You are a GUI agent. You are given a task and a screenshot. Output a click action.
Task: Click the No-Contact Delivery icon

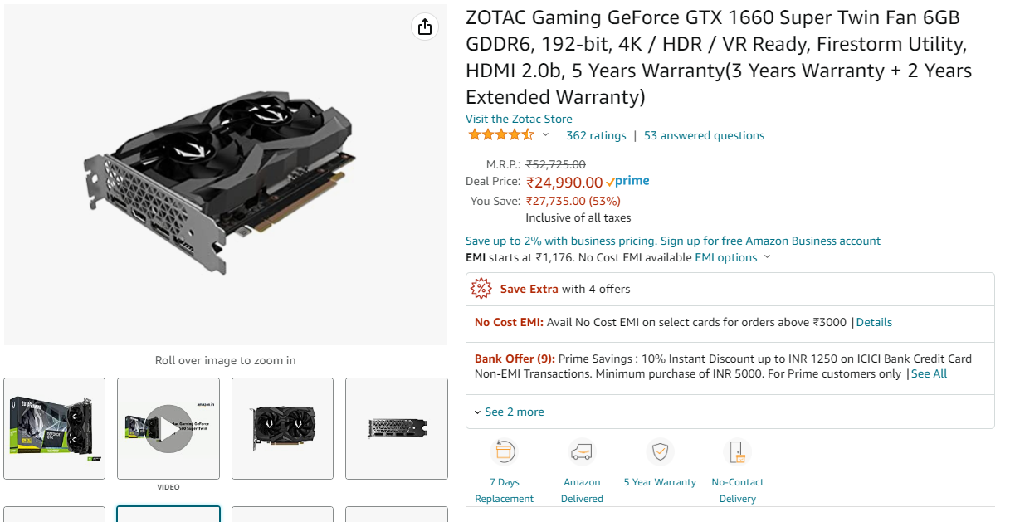pyautogui.click(x=737, y=452)
